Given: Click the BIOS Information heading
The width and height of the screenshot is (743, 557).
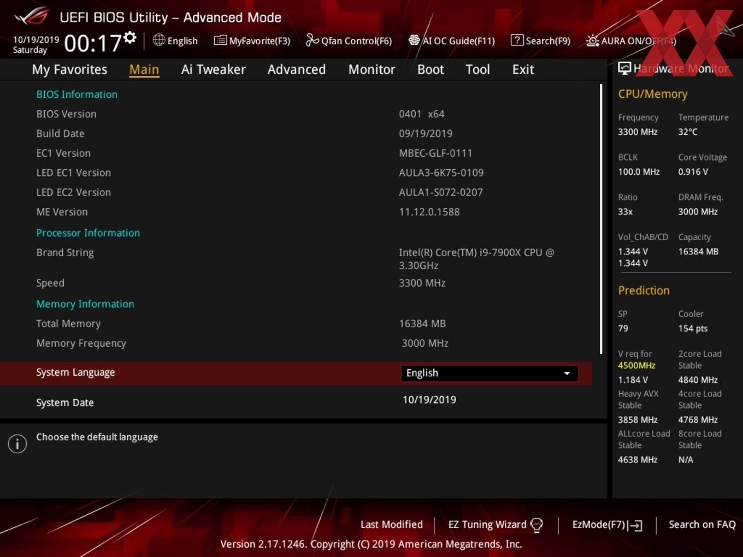Looking at the screenshot, I should point(77,94).
